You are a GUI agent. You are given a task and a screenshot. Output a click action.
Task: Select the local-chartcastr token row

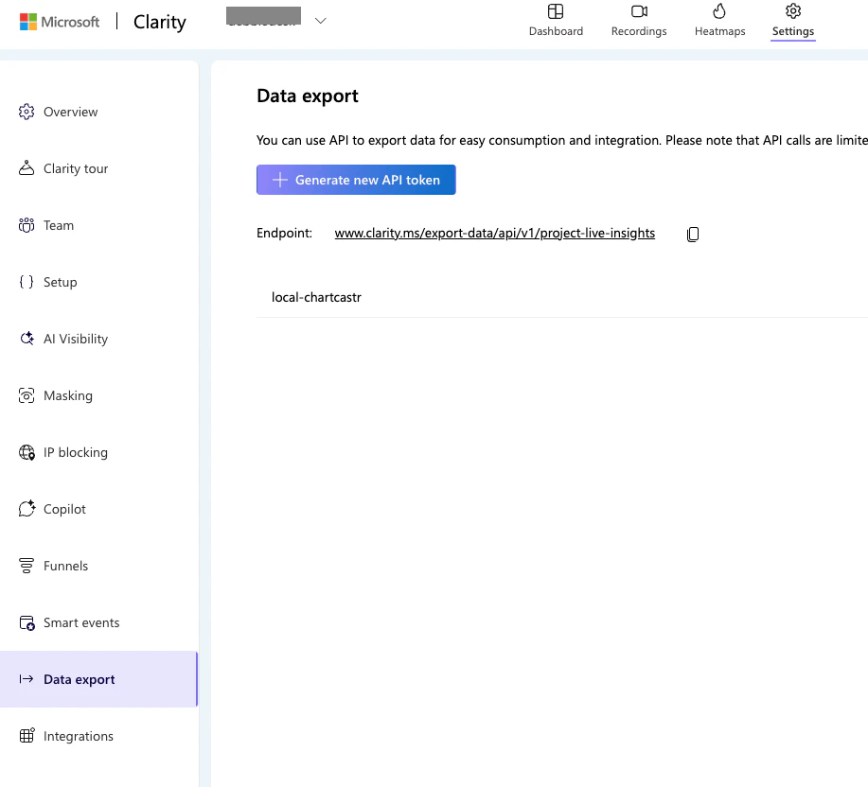[562, 297]
